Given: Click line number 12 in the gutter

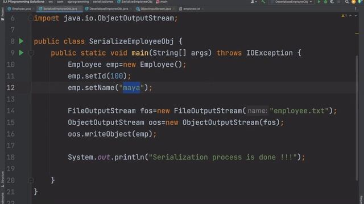Looking at the screenshot, I should click(x=11, y=88).
